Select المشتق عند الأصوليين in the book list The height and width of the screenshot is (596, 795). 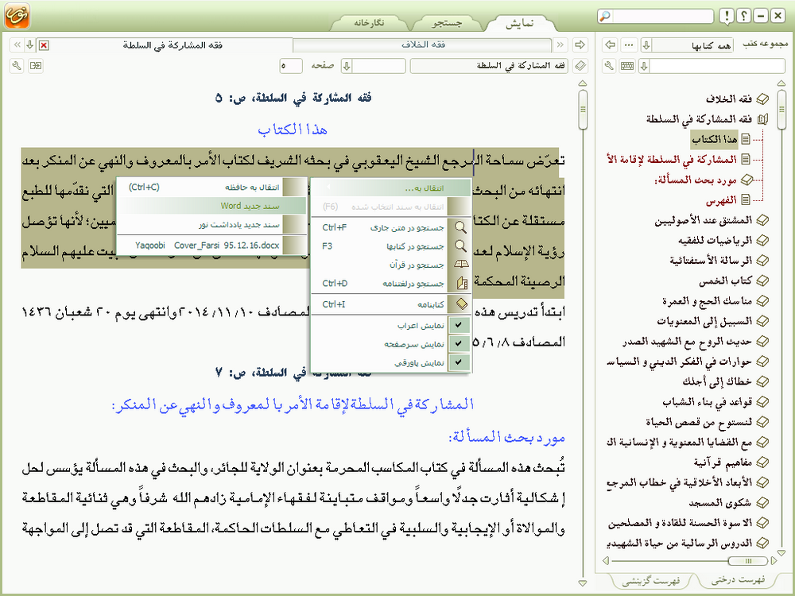703,220
